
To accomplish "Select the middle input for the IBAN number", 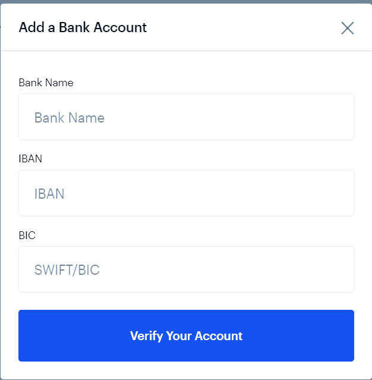I will [x=186, y=193].
